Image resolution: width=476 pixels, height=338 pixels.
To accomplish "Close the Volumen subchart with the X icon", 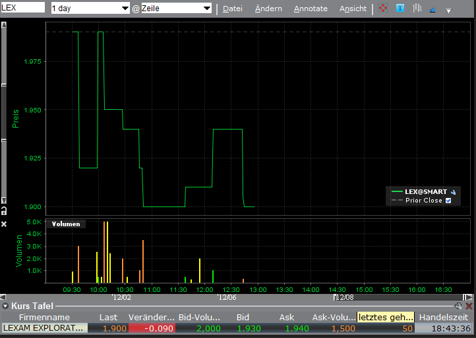I will pyautogui.click(x=4, y=224).
